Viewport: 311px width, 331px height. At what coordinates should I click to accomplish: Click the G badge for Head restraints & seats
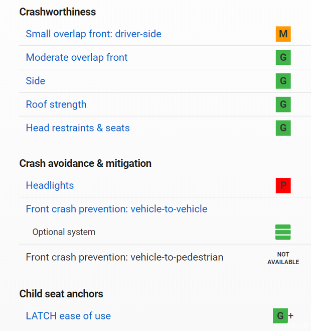(x=283, y=128)
